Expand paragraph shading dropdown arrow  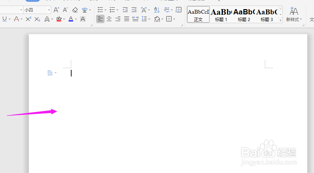[162, 19]
